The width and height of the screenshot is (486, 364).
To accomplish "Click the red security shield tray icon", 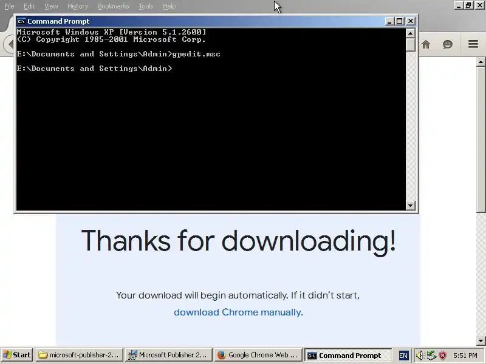I will click(443, 355).
